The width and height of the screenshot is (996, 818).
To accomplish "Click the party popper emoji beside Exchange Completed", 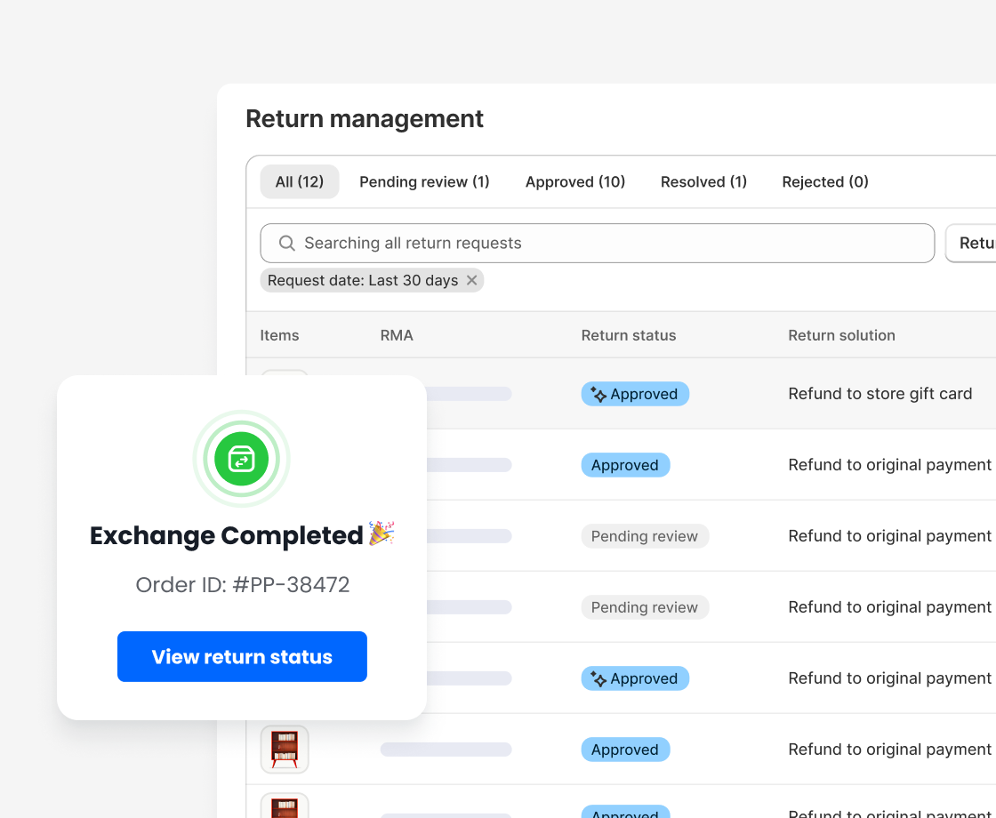I will [382, 533].
